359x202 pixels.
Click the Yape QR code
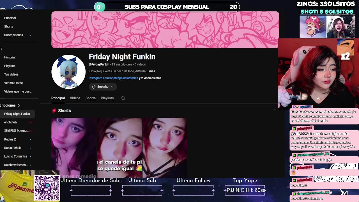tap(47, 188)
